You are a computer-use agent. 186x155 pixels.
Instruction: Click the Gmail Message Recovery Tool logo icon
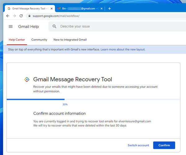(27, 80)
